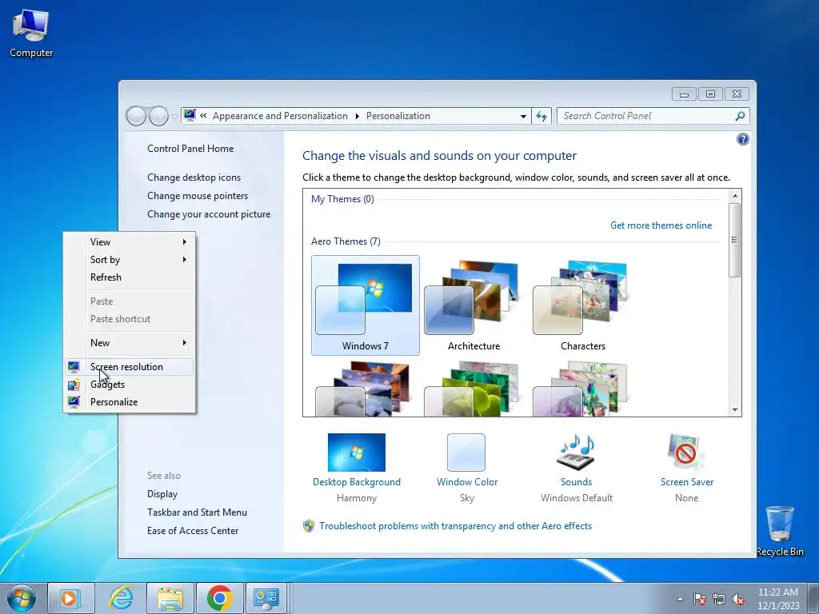
Task: Open Ease of Access Center link
Action: [x=193, y=531]
